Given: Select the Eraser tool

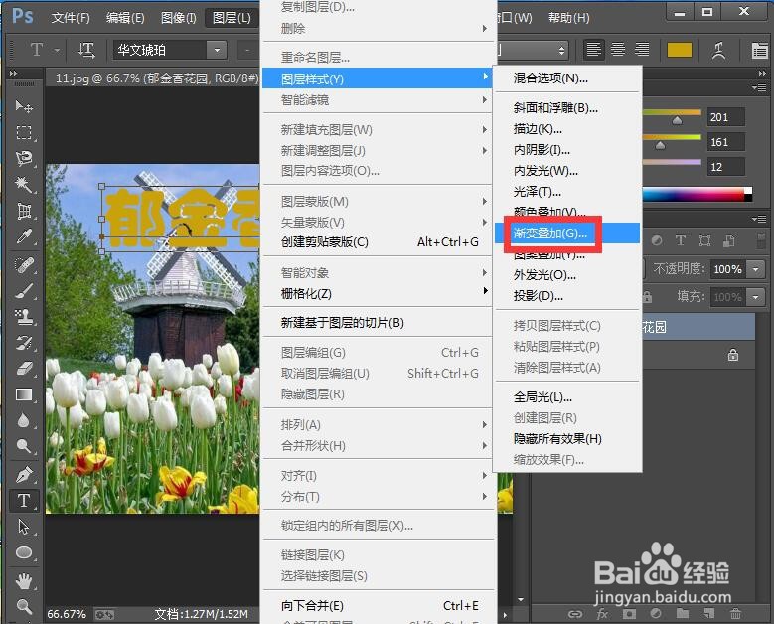Looking at the screenshot, I should (24, 369).
